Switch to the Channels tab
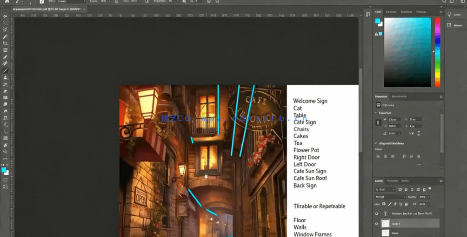 pos(392,181)
